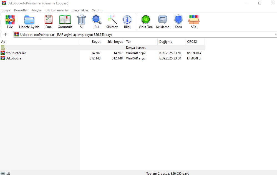Viewport: 277px width, 175px height.
Task: Go up one folder level arrow
Action: (x=6, y=34)
